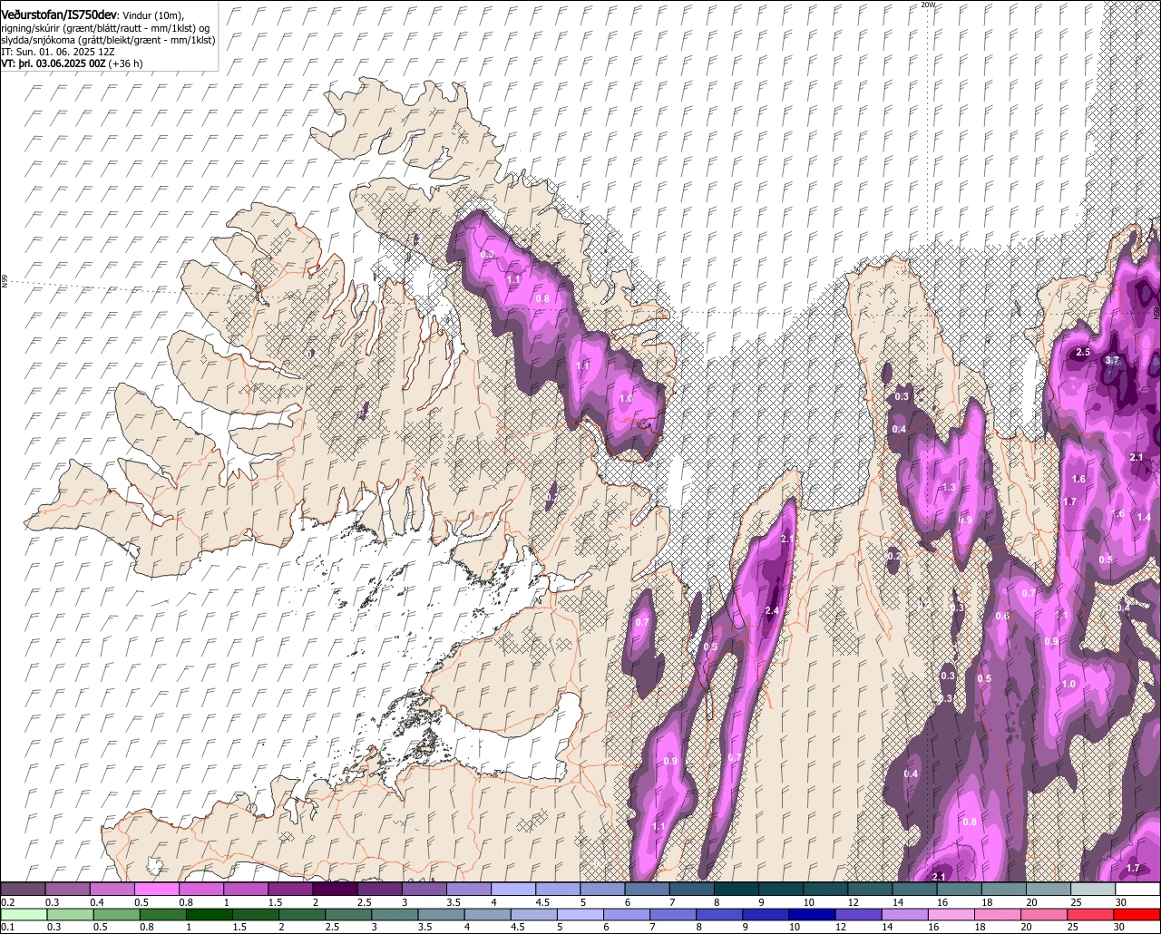Select the light gray swatch at 25 in the upper legend
Viewport: 1161px width, 934px height.
click(x=1093, y=890)
